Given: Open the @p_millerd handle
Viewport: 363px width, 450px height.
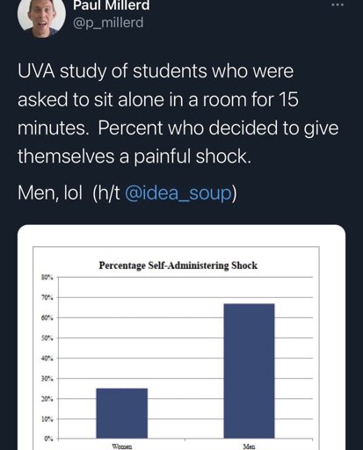Looking at the screenshot, I should pos(108,23).
